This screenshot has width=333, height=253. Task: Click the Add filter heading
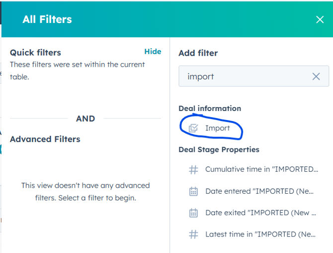click(198, 53)
